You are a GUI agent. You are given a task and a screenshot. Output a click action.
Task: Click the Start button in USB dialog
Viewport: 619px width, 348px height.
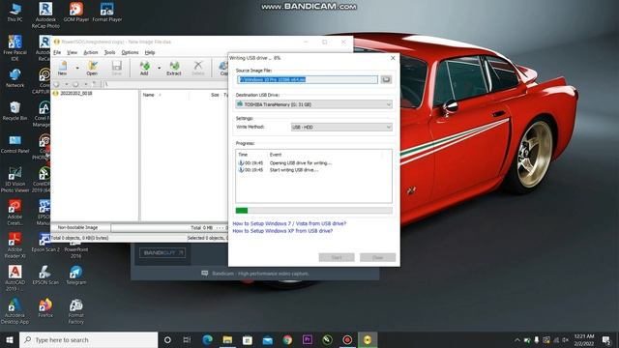click(x=337, y=258)
